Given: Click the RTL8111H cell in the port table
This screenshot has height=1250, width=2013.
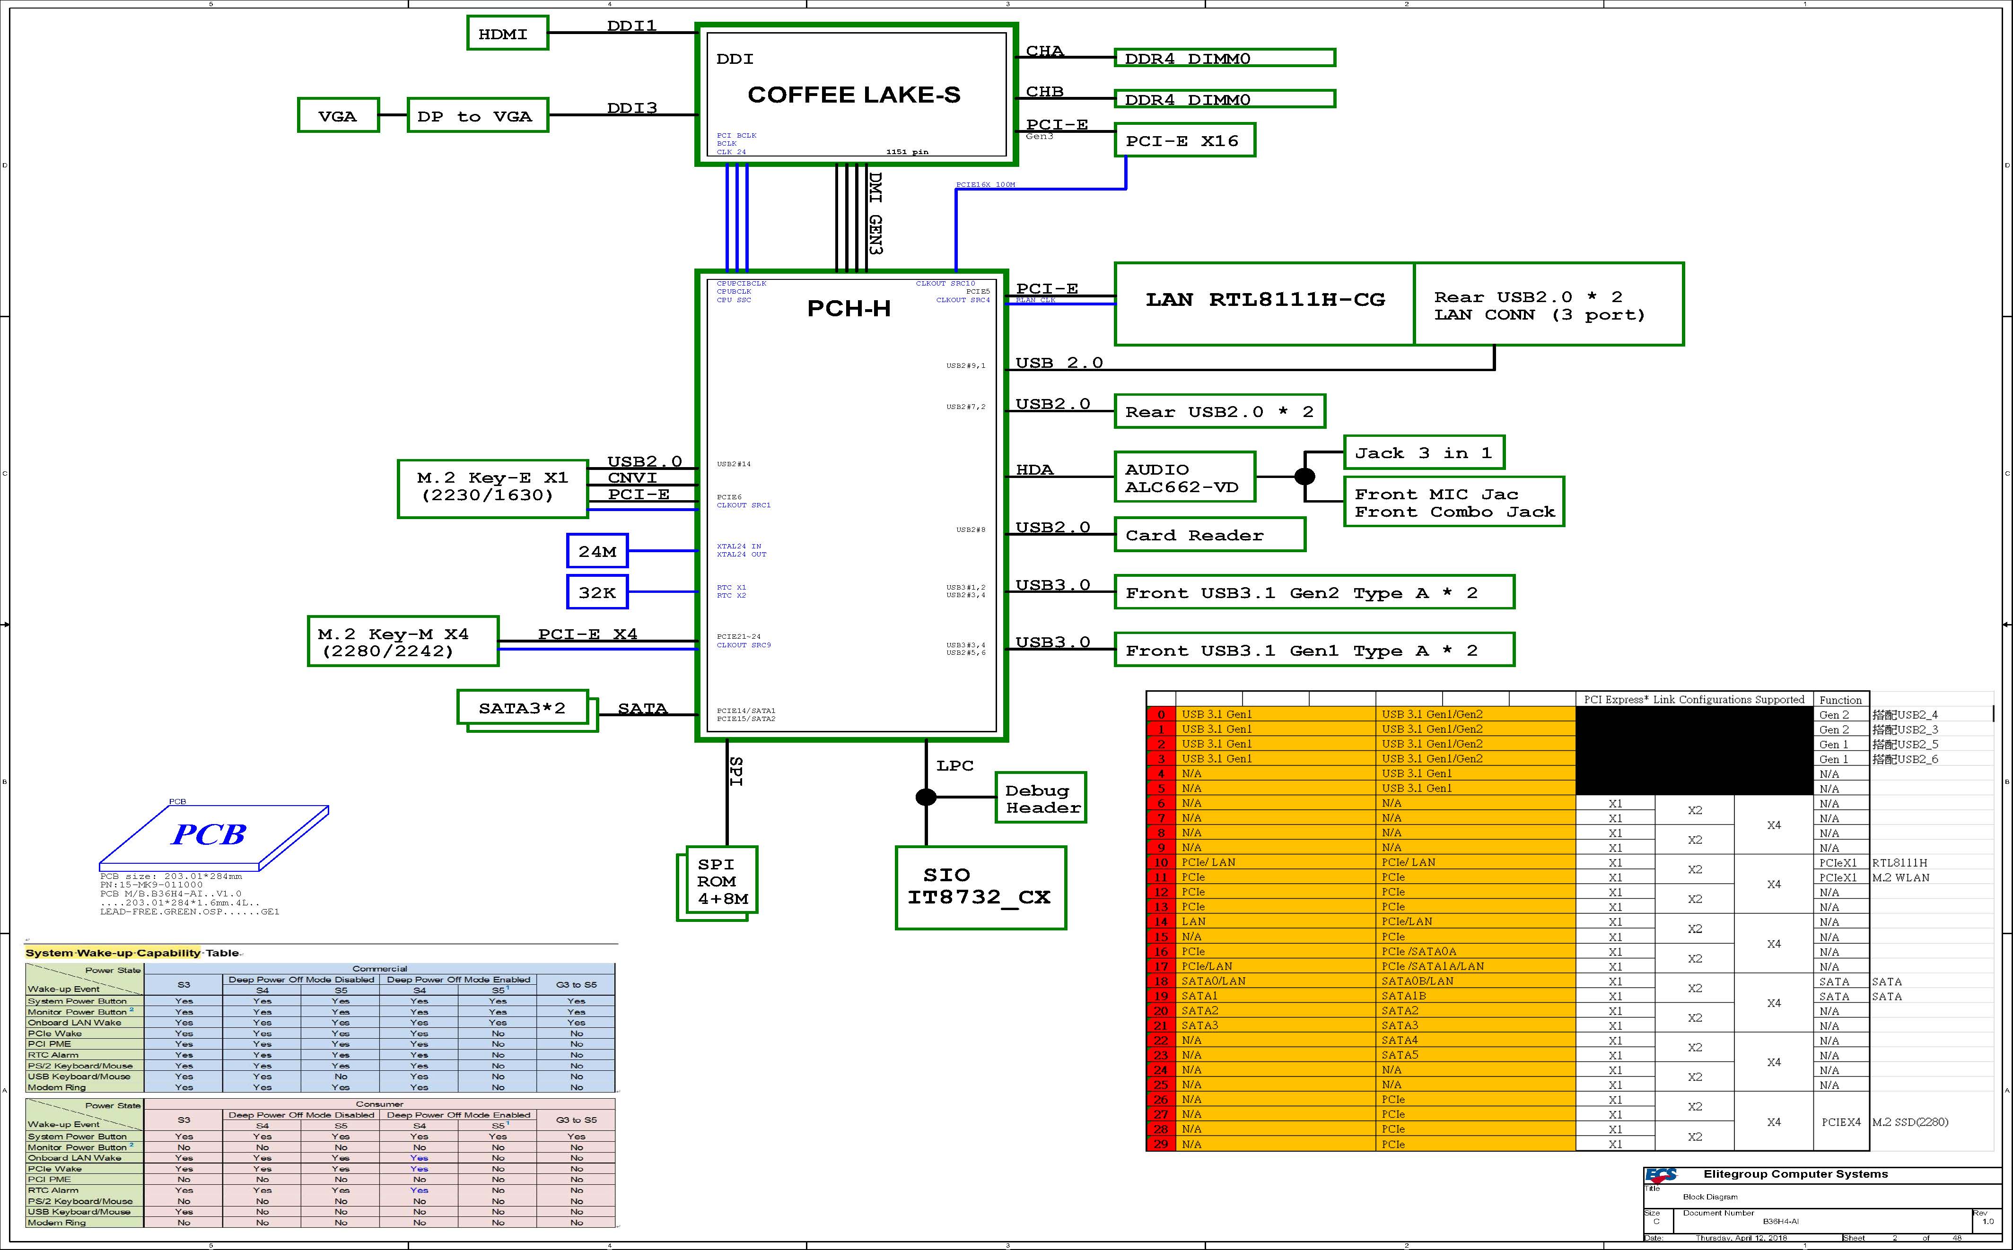Looking at the screenshot, I should (1899, 862).
